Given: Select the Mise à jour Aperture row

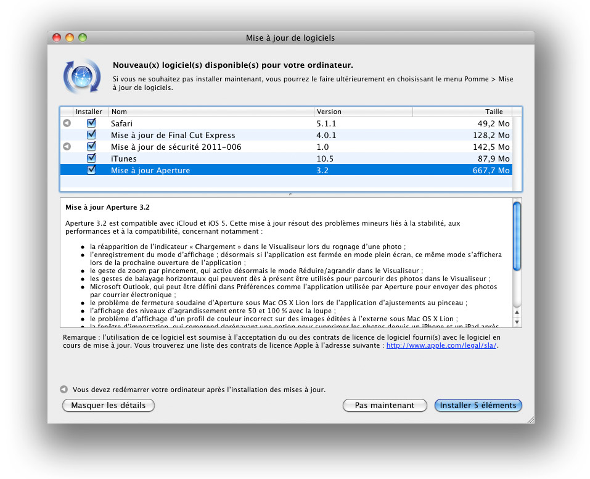Looking at the screenshot, I should (x=286, y=170).
